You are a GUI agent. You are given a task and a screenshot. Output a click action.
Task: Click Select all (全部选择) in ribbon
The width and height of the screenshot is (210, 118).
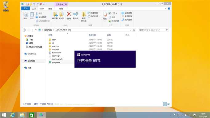tap(127, 13)
